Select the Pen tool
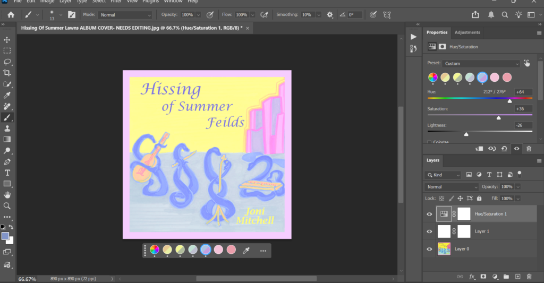This screenshot has height=283, width=544. 7,161
